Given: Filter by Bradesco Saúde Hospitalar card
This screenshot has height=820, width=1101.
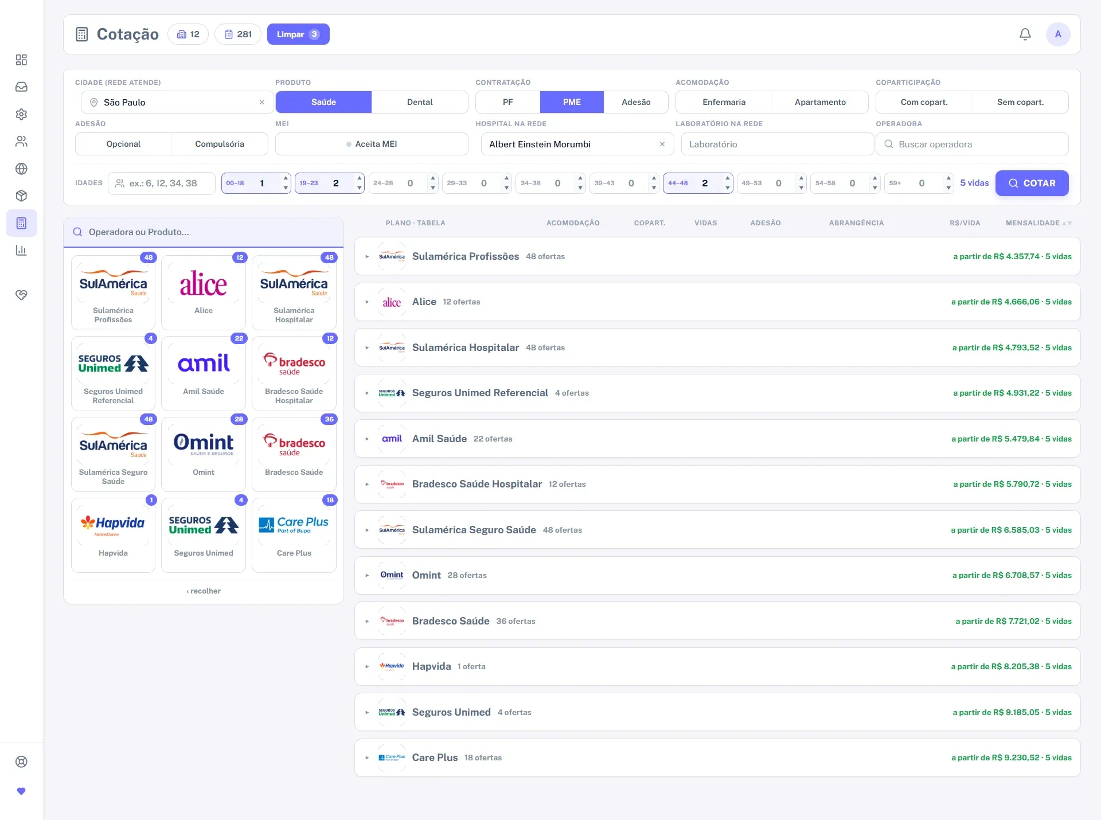Looking at the screenshot, I should pyautogui.click(x=294, y=373).
